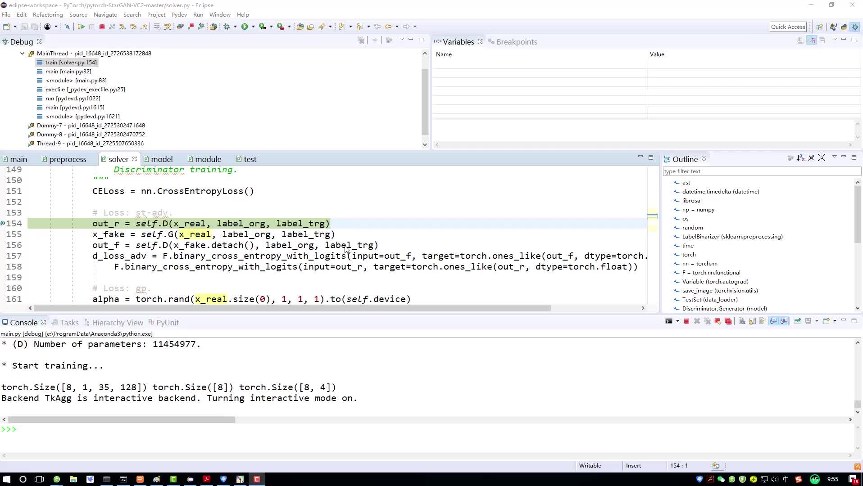
Task: Toggle Scroll Lock in Console toolbar
Action: point(752,321)
